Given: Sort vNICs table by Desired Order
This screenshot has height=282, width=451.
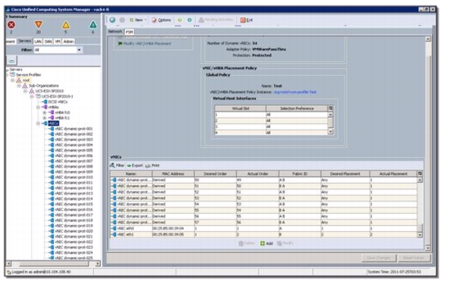Looking at the screenshot, I should 215,174.
